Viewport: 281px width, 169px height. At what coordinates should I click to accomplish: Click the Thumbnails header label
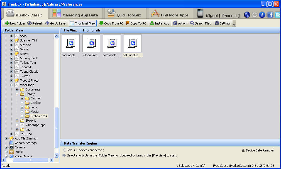[x=92, y=30]
